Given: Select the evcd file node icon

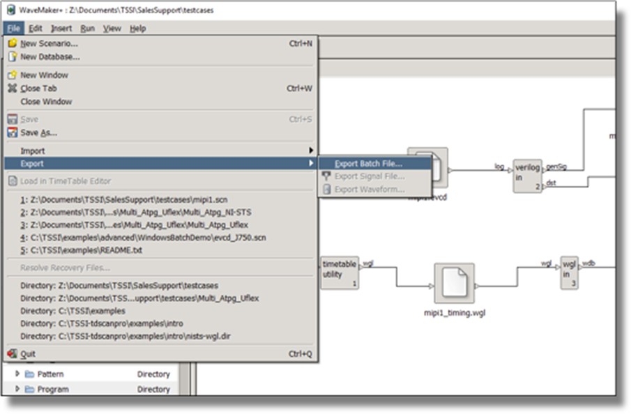Looking at the screenshot, I should coord(439,167).
